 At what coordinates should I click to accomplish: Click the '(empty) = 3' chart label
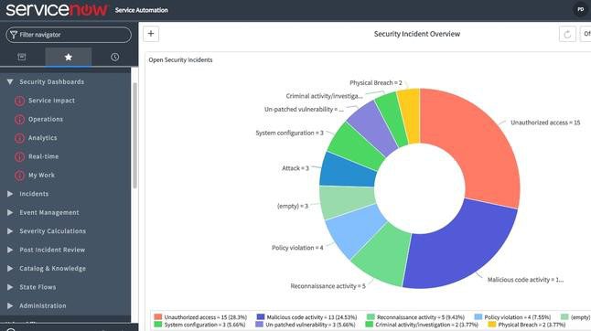293,206
